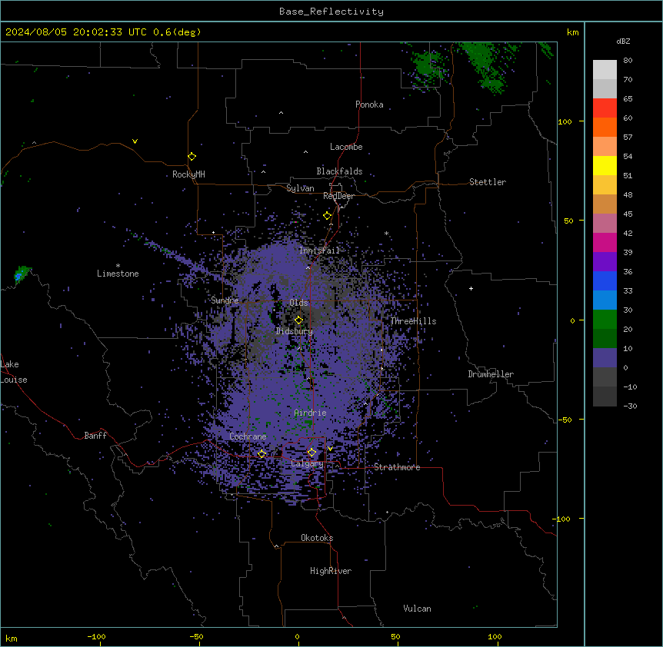Click the white plus marker north of Drumheller

(x=471, y=288)
